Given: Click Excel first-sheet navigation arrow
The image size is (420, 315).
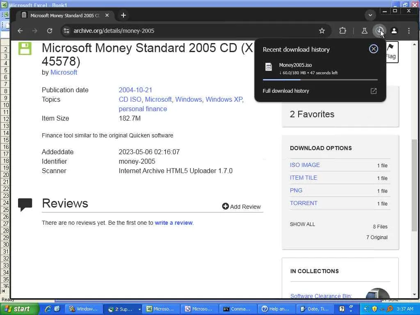Looking at the screenshot, I should pos(3,291).
